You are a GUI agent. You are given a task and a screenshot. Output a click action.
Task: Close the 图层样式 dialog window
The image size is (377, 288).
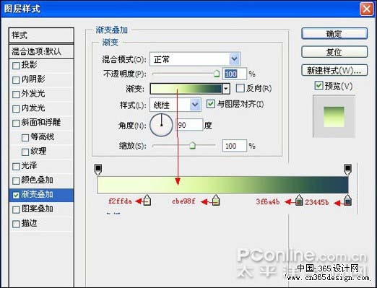366,9
